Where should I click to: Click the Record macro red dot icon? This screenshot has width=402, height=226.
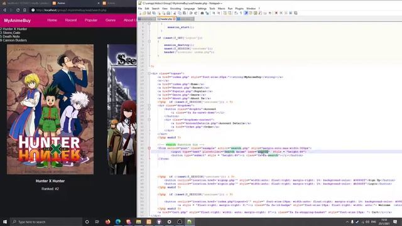coord(276,13)
